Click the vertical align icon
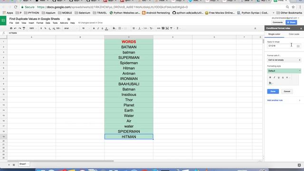 click(x=139, y=28)
